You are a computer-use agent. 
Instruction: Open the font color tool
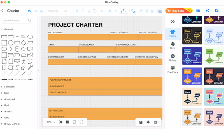102,11
